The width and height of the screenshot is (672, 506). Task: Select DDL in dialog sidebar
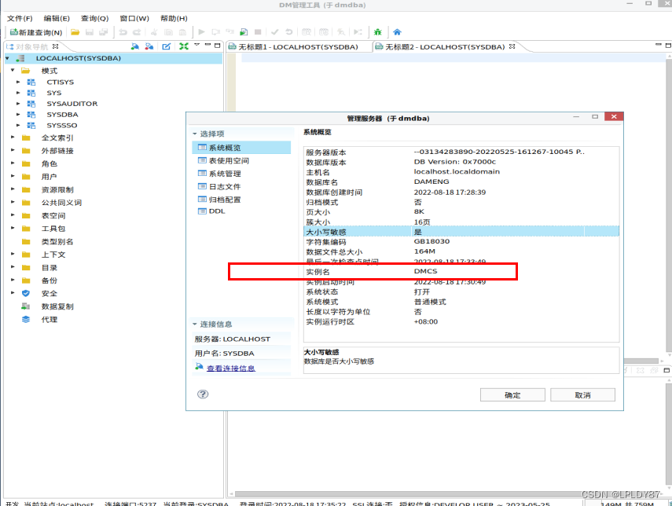click(x=217, y=211)
